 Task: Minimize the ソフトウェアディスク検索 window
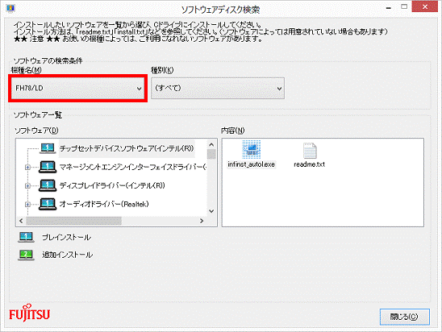tap(389, 7)
